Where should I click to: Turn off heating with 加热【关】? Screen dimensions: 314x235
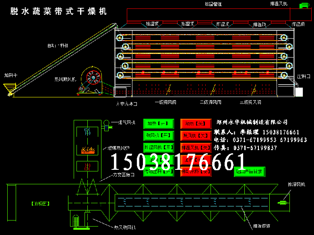coord(196,123)
